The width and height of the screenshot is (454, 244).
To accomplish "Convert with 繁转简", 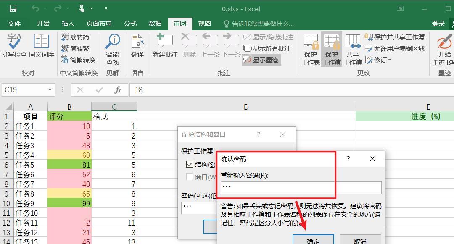I will [75, 37].
